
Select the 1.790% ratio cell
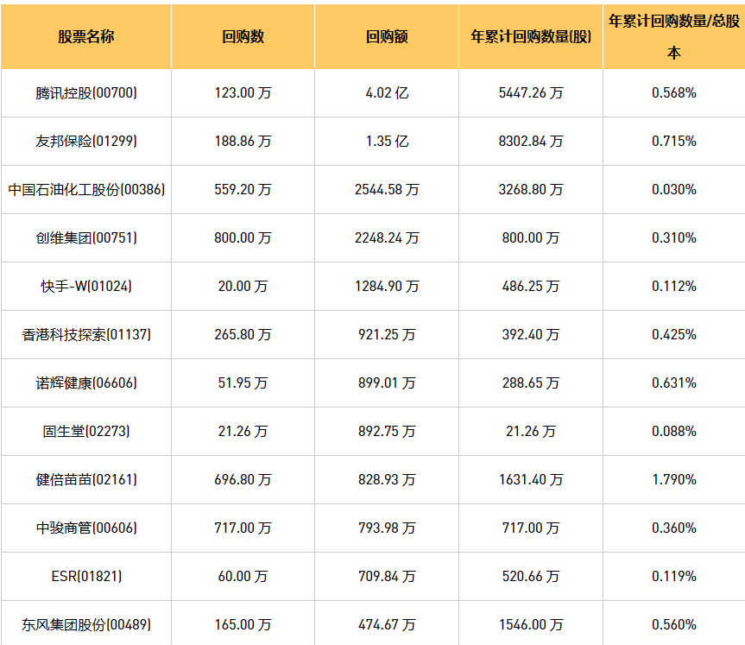click(x=673, y=479)
